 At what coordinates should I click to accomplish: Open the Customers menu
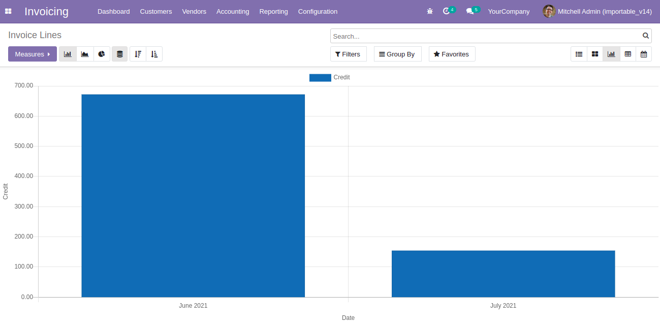pos(156,11)
